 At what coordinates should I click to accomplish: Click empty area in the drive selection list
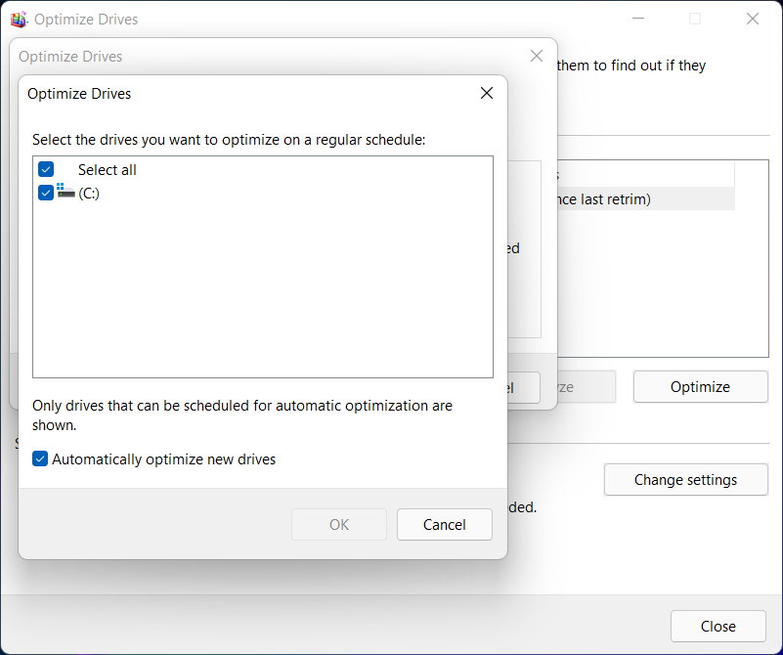pos(262,293)
